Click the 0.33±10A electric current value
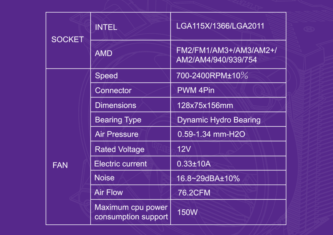Screen dimensions: 333x235 click(x=194, y=164)
